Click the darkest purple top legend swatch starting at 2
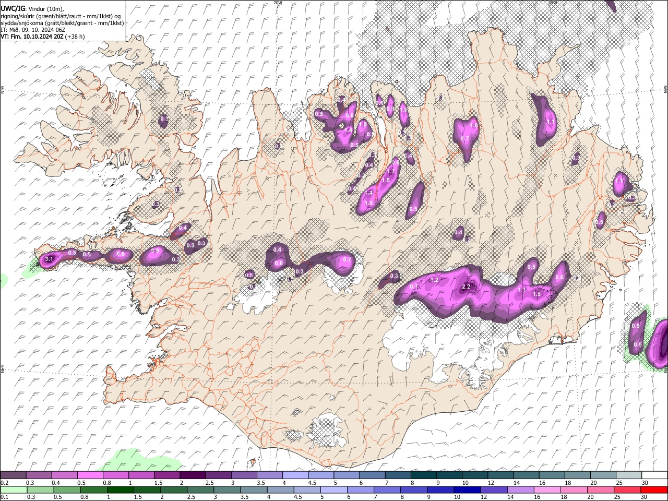668x501 pixels. (193, 475)
